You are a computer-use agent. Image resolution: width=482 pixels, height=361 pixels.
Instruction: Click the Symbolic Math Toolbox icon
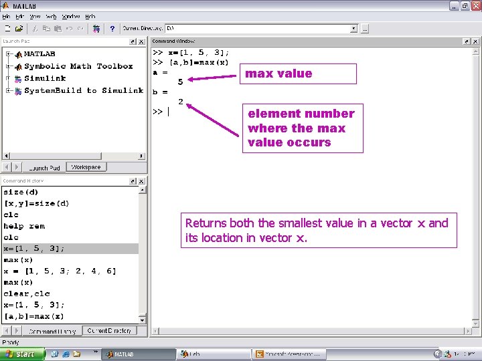(x=19, y=66)
